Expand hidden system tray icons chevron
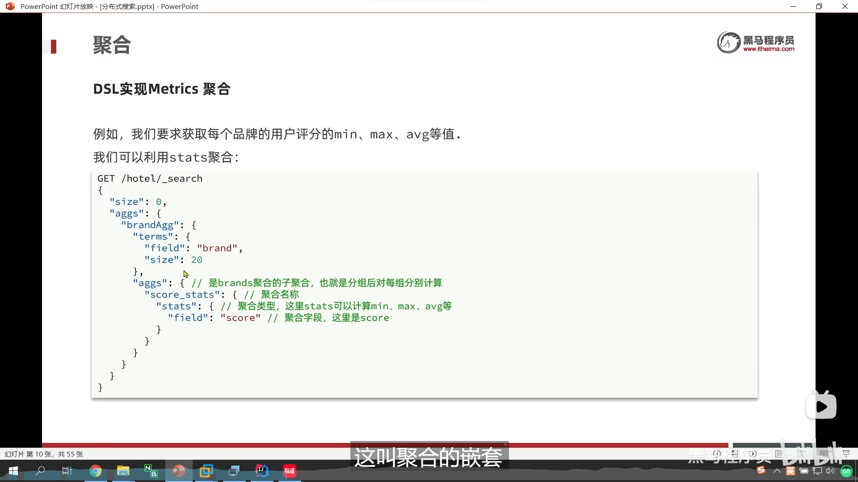858x482 pixels. point(777,471)
